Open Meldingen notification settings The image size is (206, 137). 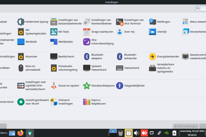pyautogui.click(x=153, y=22)
